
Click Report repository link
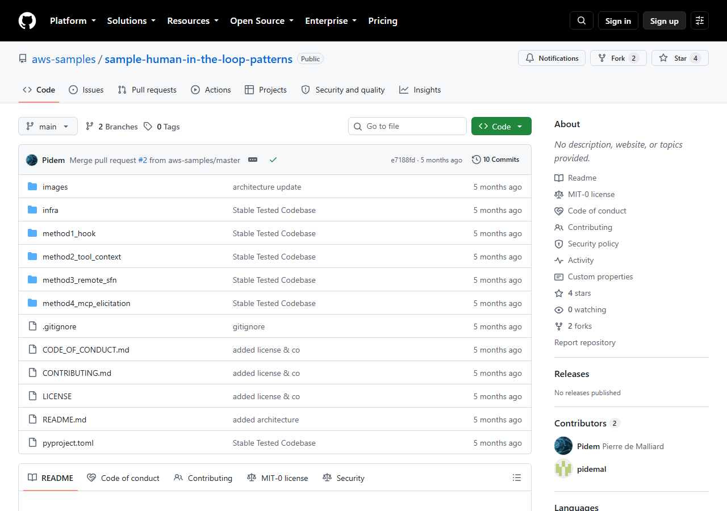click(x=585, y=342)
